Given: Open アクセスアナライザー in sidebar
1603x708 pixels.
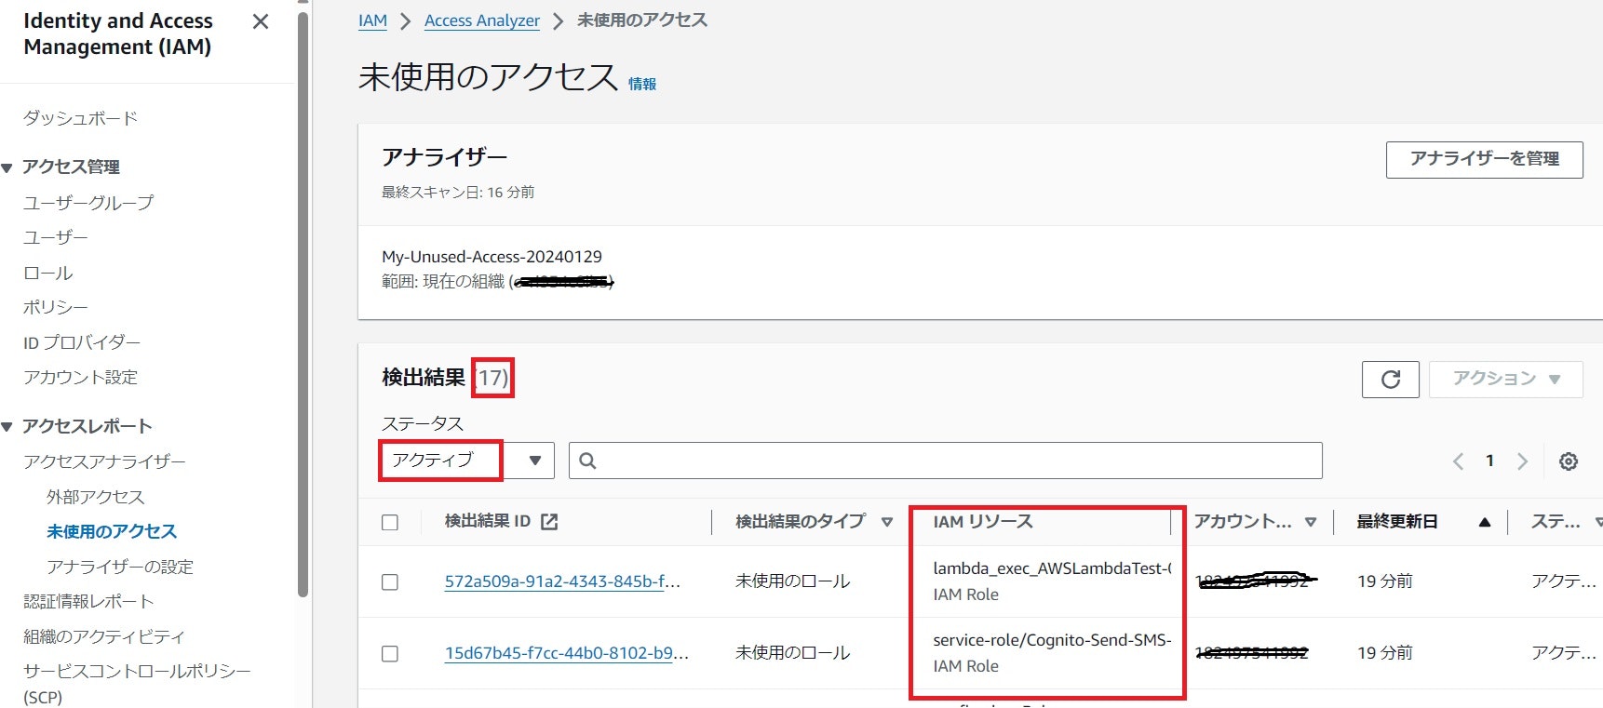Looking at the screenshot, I should [x=104, y=461].
